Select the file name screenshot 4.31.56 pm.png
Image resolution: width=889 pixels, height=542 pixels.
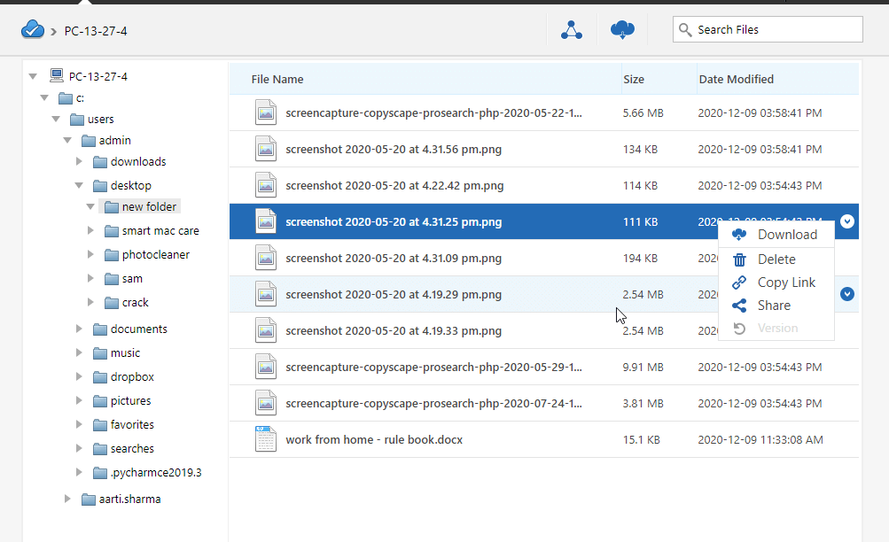click(394, 150)
